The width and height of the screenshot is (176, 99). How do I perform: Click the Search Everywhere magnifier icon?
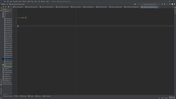pyautogui.click(x=170, y=4)
